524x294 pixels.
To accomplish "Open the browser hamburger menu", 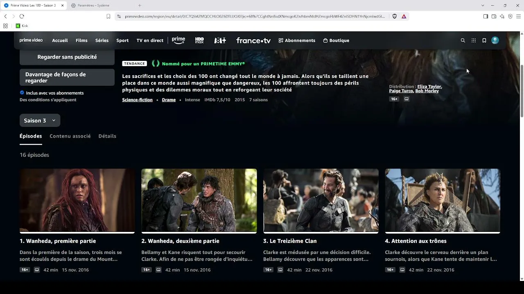I will point(518,16).
